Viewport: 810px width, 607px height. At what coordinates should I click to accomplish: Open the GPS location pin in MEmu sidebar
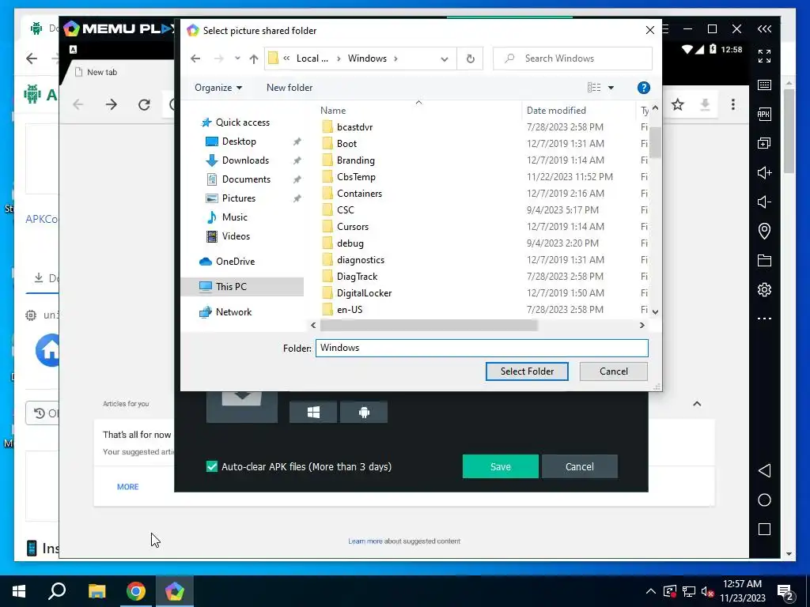click(764, 231)
